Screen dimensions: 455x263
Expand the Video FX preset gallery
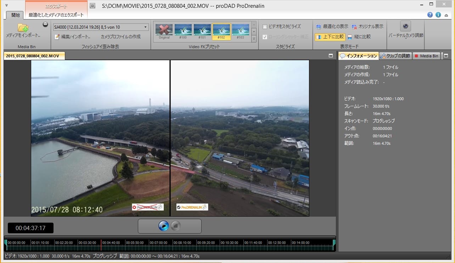254,38
